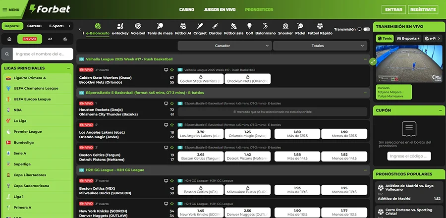Open NBA league in sidebar

point(37,110)
